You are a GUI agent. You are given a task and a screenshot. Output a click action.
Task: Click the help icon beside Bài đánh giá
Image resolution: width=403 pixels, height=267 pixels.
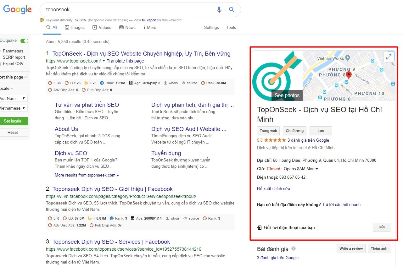[294, 249]
